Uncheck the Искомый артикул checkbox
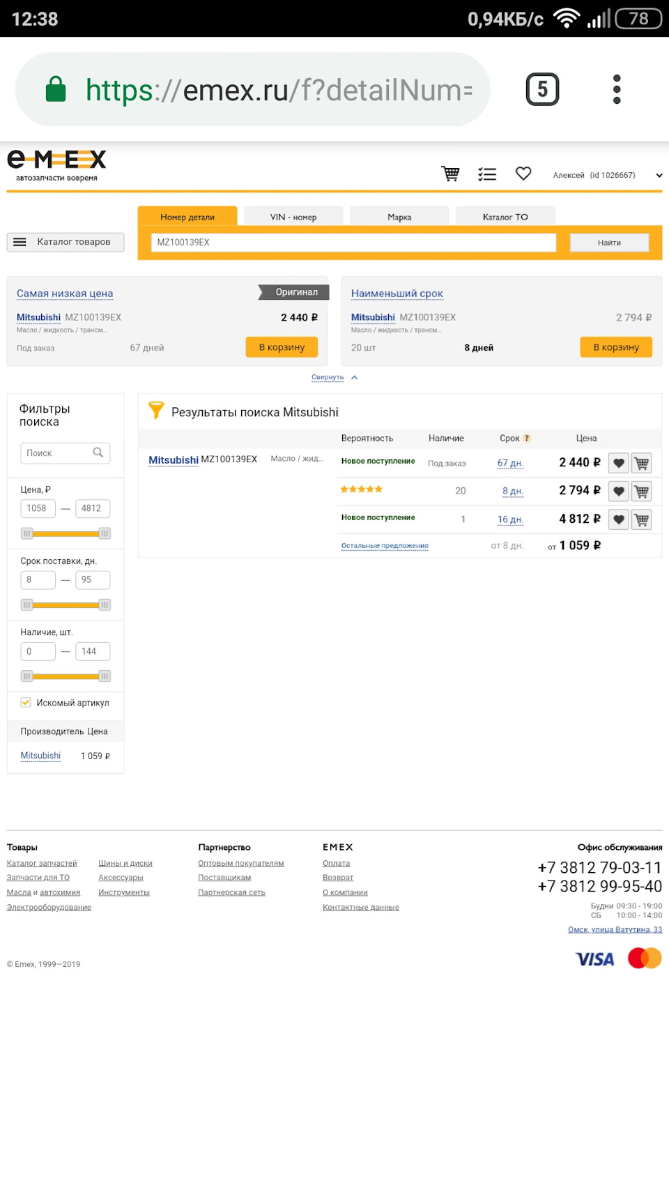Image resolution: width=669 pixels, height=1190 pixels. pyautogui.click(x=26, y=702)
